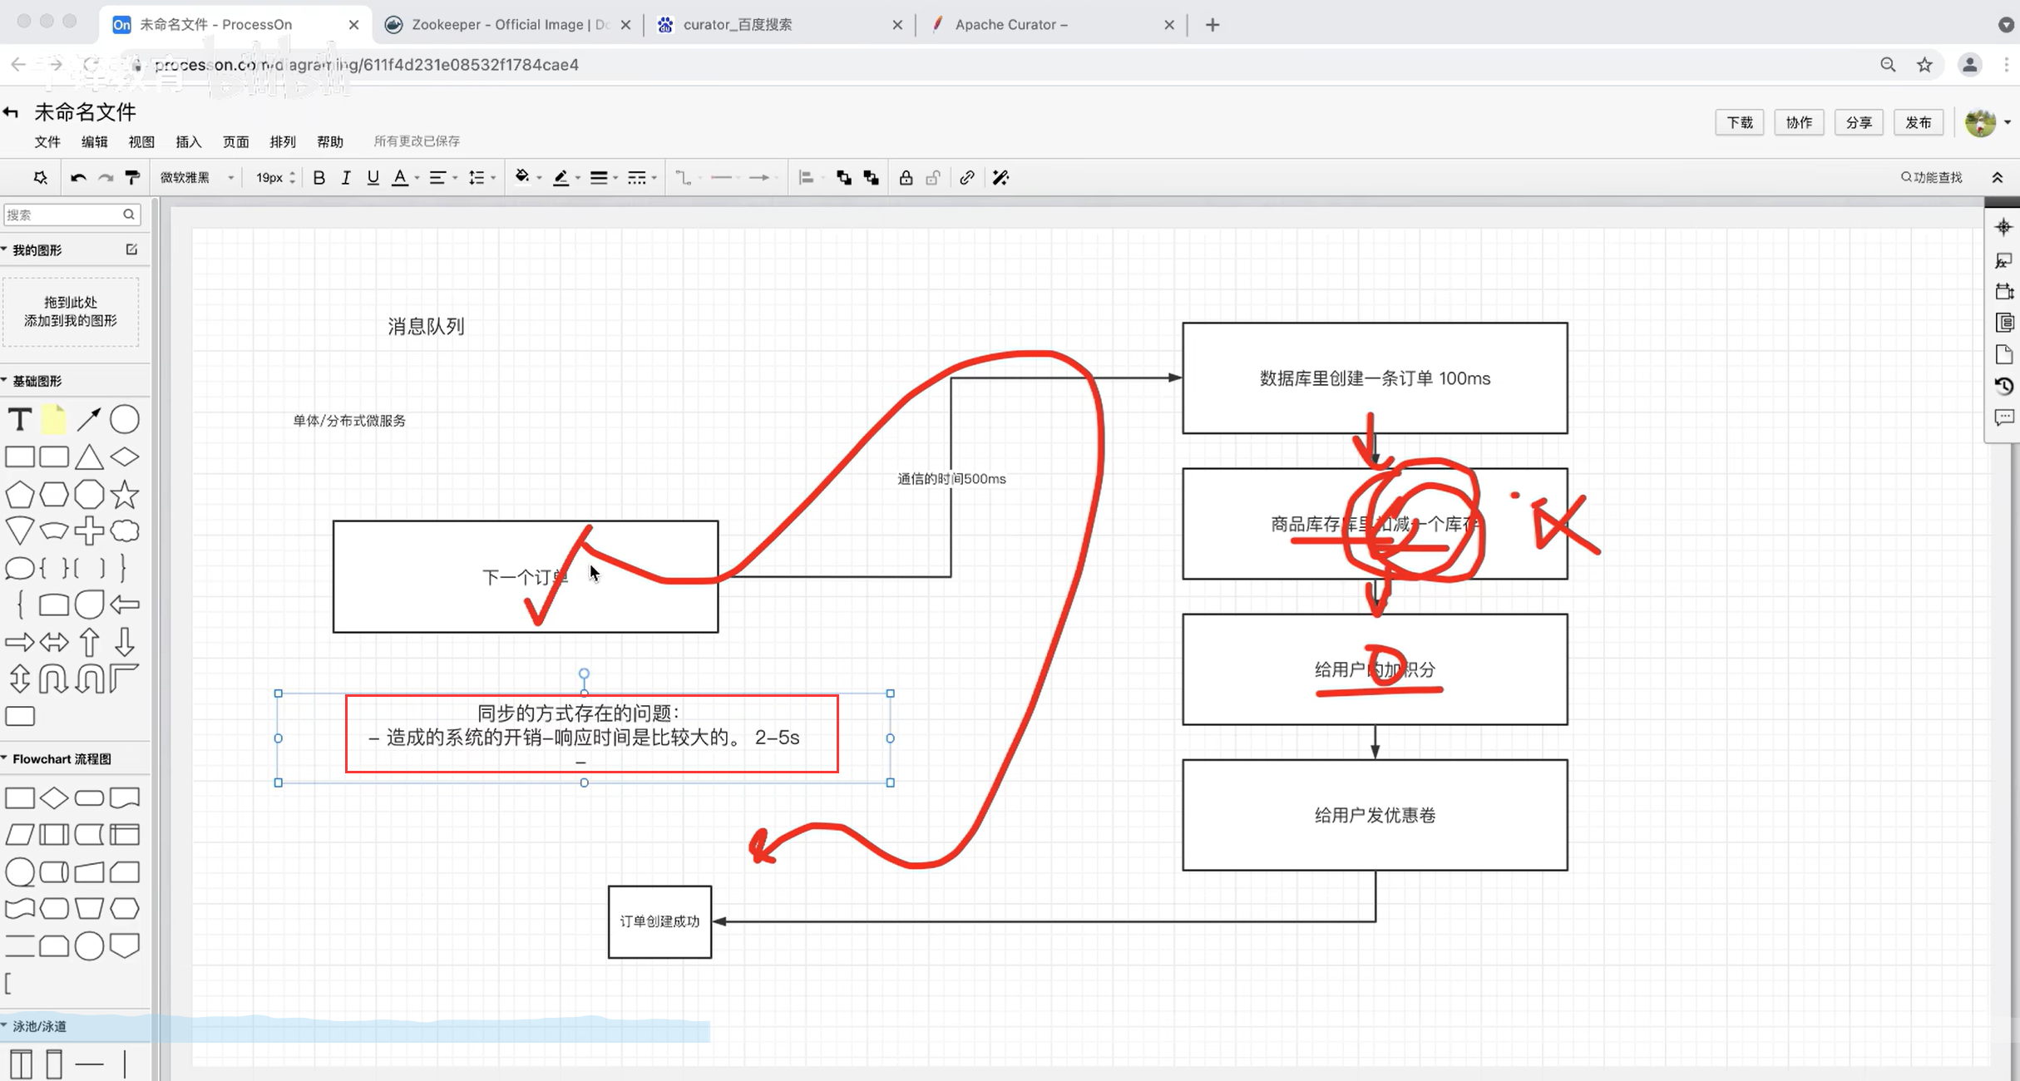
Task: Select the format painter tool
Action: [132, 177]
